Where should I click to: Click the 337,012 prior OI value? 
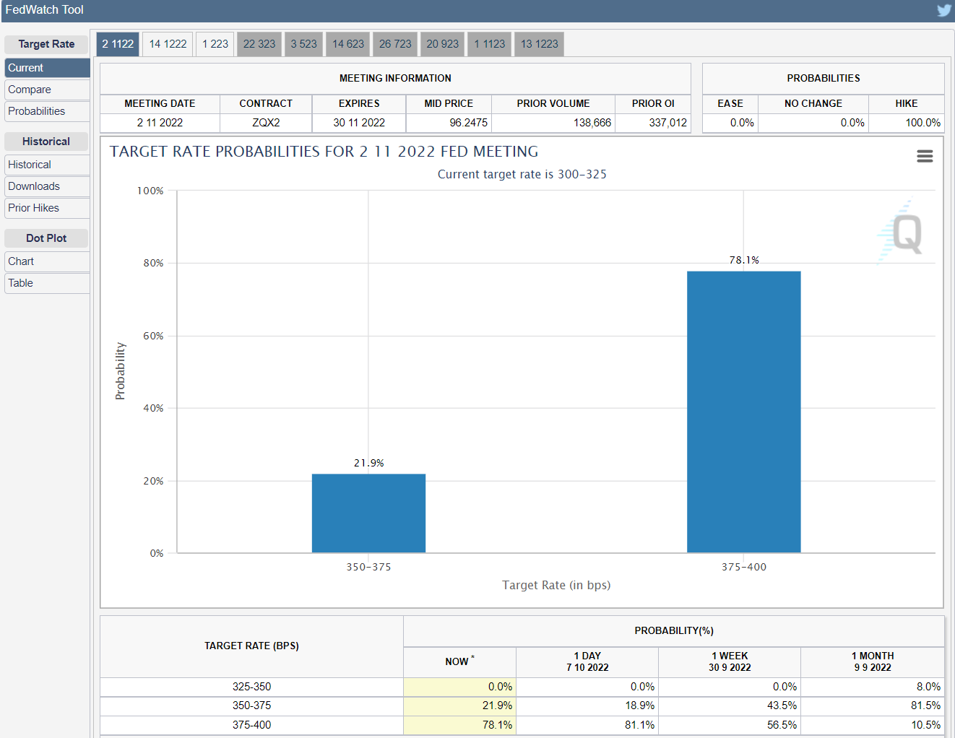click(667, 123)
